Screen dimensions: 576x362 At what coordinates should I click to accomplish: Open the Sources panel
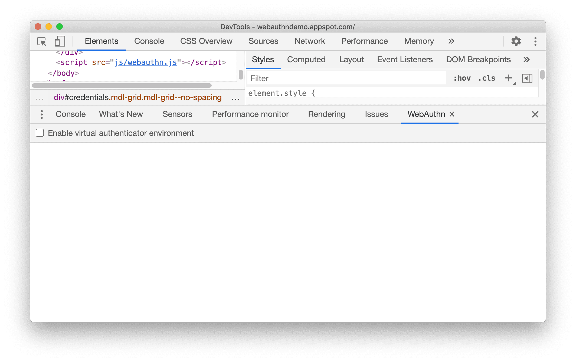tap(264, 41)
